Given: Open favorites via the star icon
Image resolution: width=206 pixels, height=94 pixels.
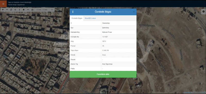Looking at the screenshot, I should tap(24, 10).
